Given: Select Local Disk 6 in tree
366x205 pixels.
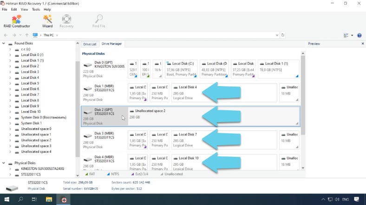Looking at the screenshot, I should (x=30, y=89).
